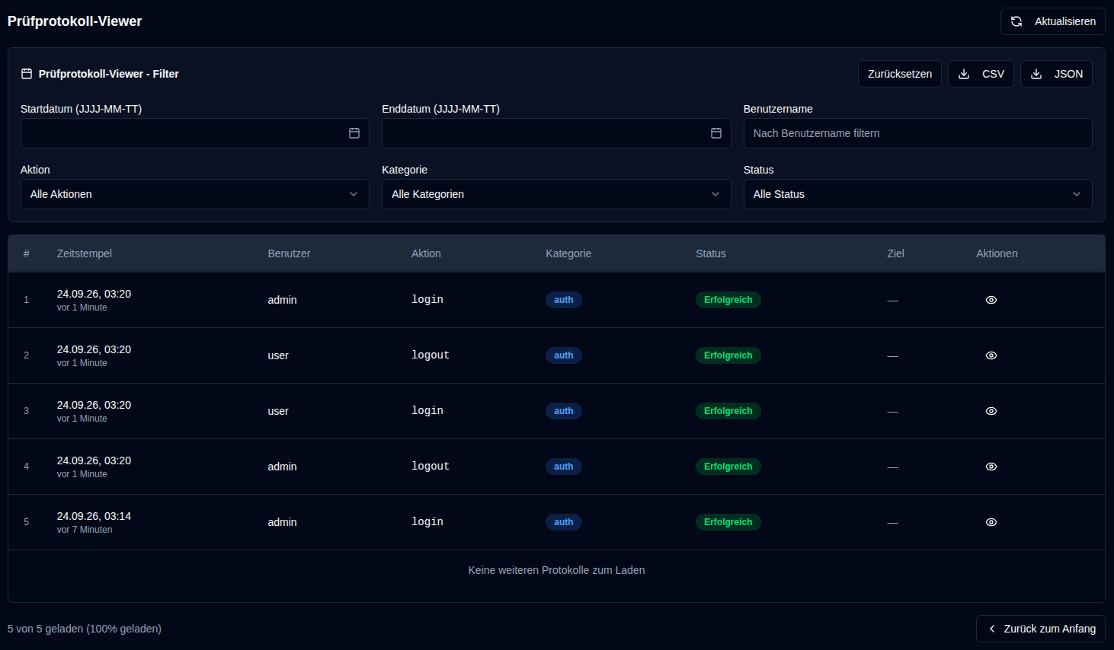1114x650 pixels.
Task: Open the Alle Status dropdown
Action: (917, 194)
